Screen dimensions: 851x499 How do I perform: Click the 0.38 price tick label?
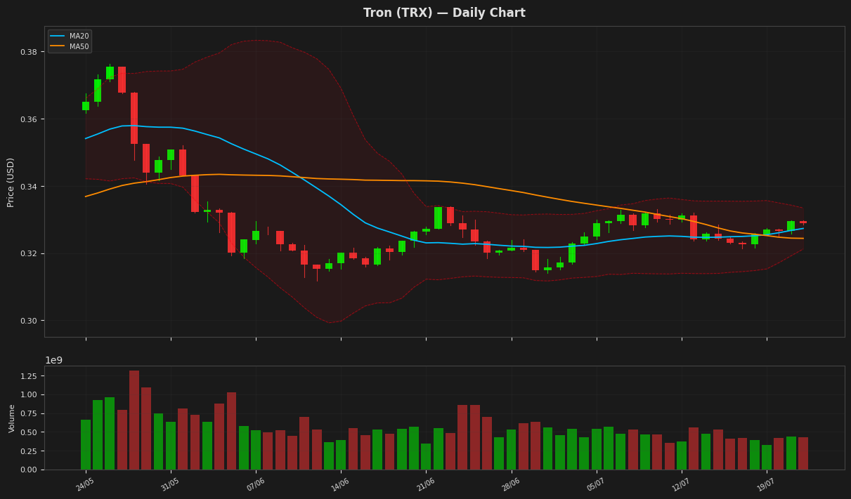pyautogui.click(x=29, y=52)
